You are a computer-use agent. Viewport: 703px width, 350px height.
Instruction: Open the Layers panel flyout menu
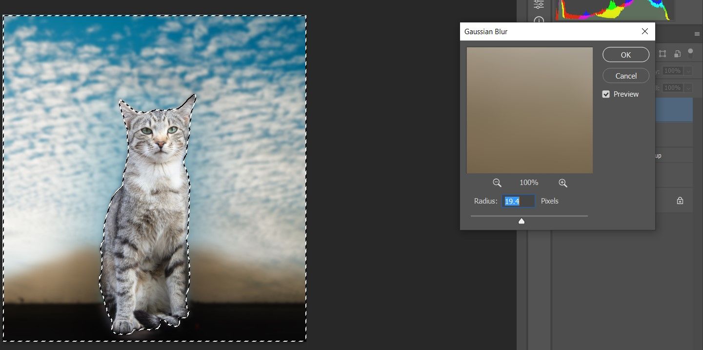pyautogui.click(x=697, y=34)
